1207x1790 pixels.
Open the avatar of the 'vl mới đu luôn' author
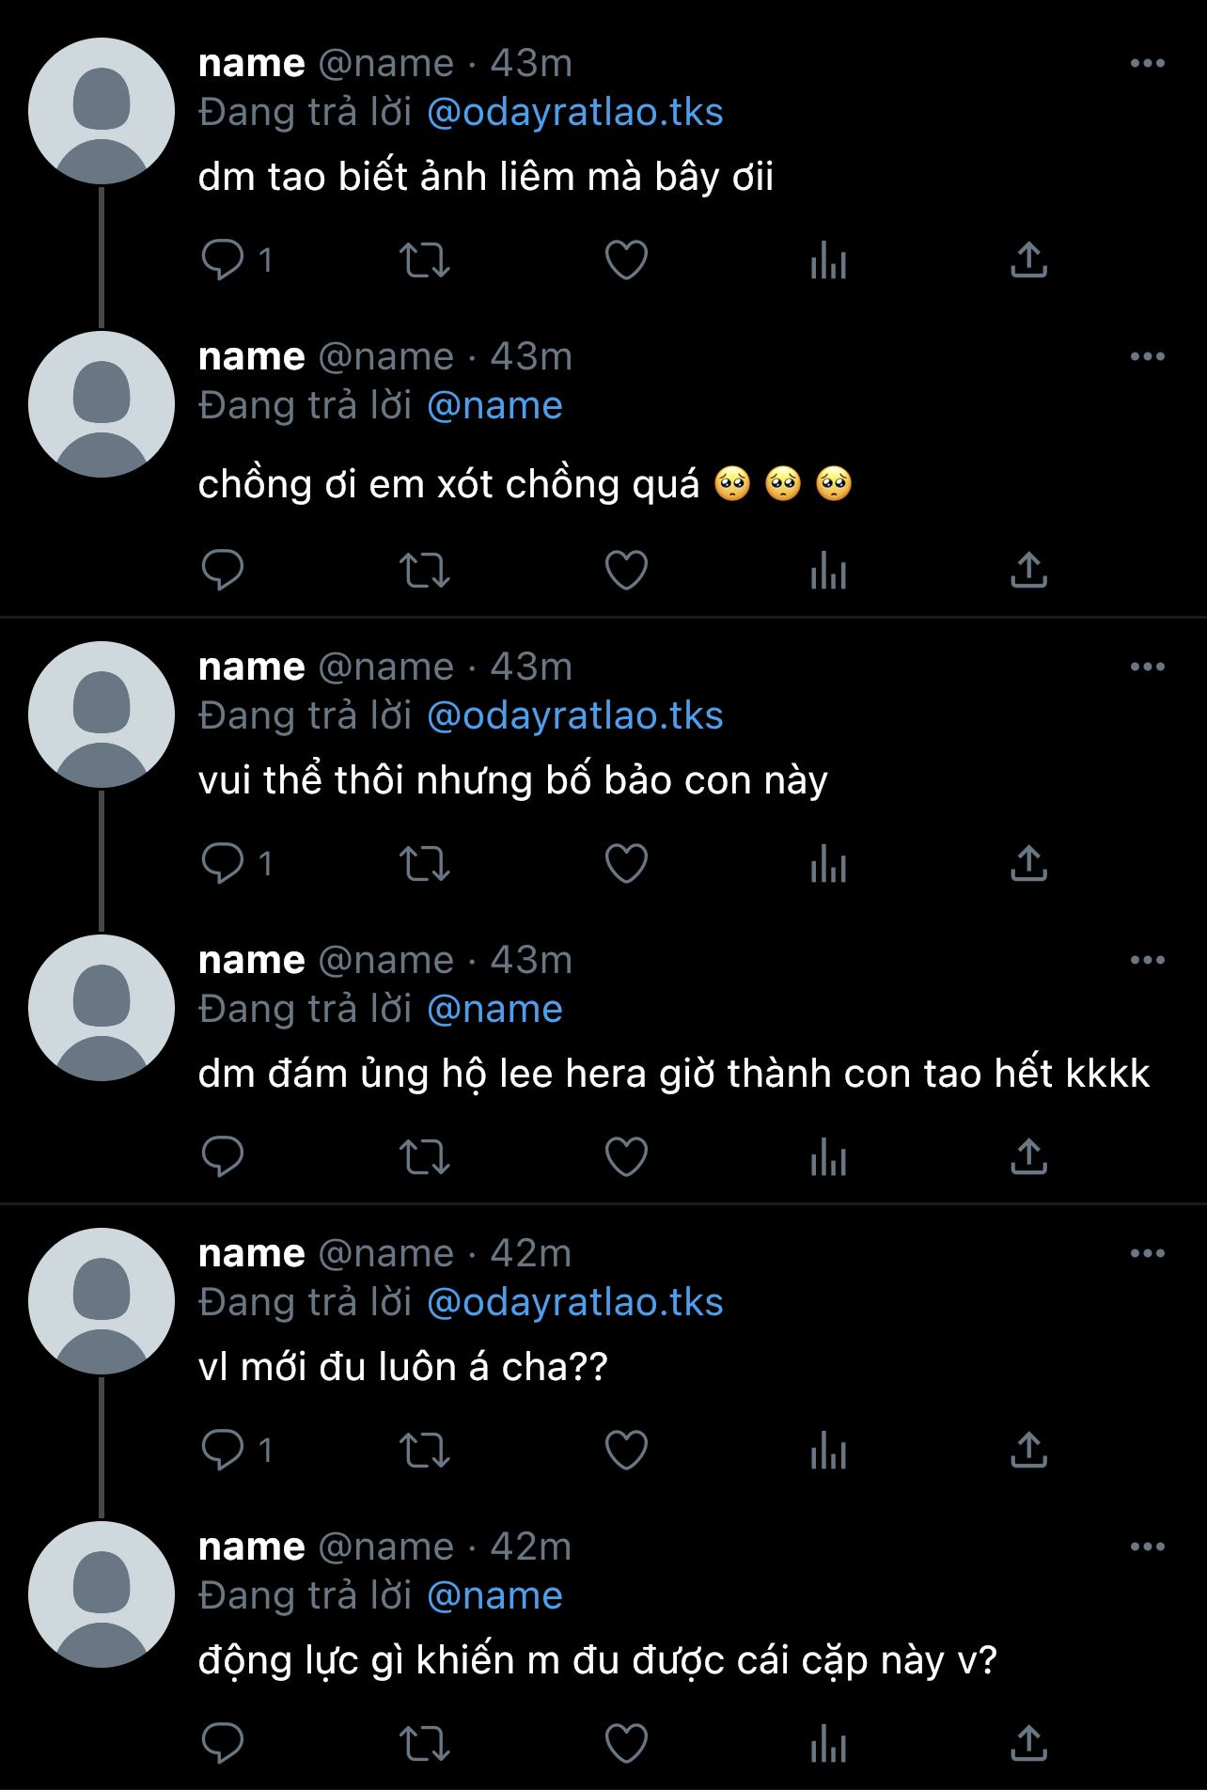coord(102,1301)
